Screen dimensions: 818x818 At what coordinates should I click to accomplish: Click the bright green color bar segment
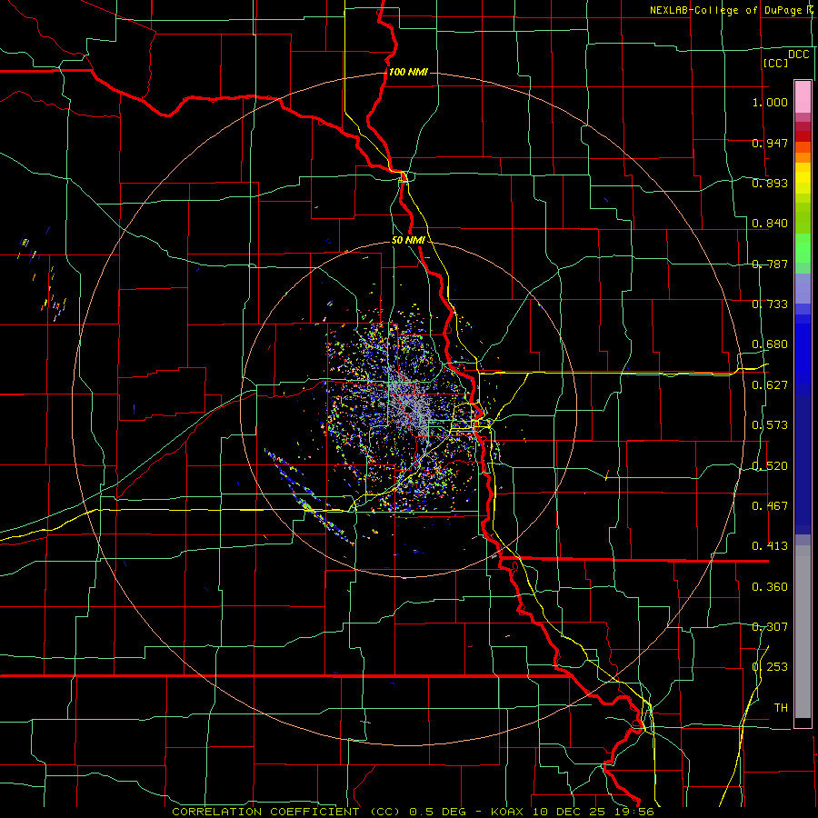tap(803, 248)
